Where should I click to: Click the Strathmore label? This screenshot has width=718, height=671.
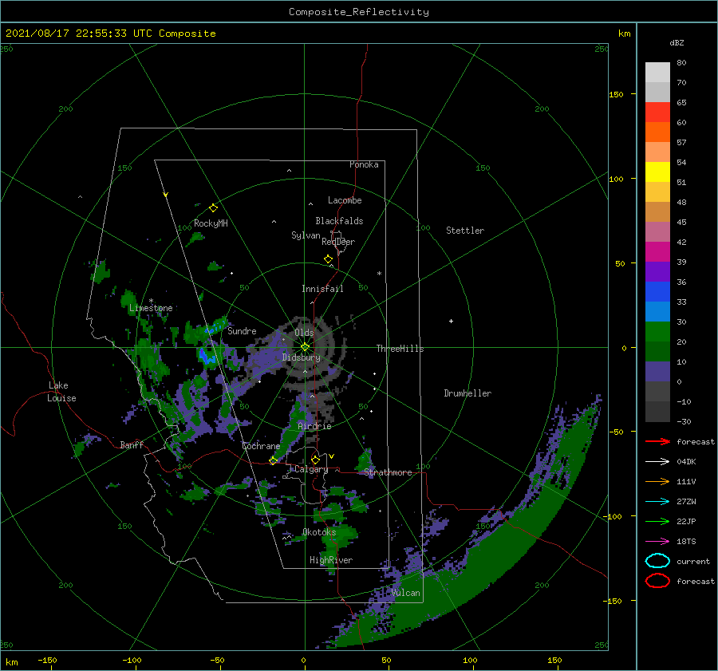[x=389, y=472]
